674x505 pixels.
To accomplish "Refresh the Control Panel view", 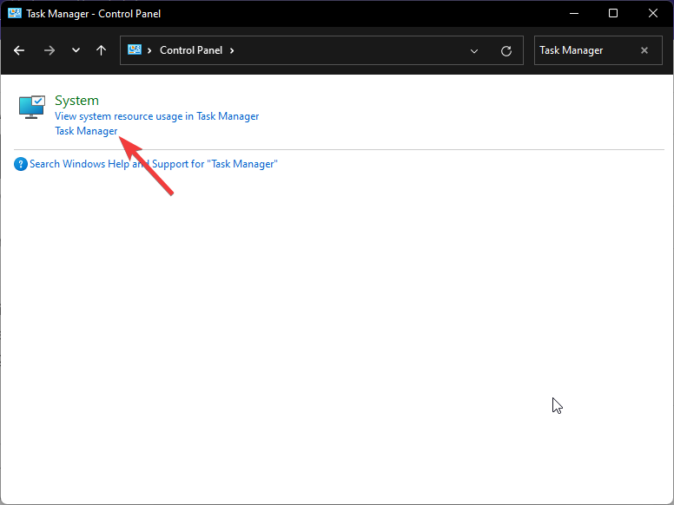I will 506,51.
